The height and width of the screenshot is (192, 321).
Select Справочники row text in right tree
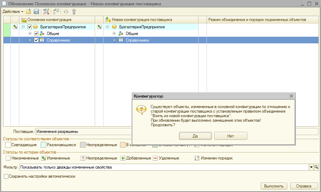click(138, 41)
